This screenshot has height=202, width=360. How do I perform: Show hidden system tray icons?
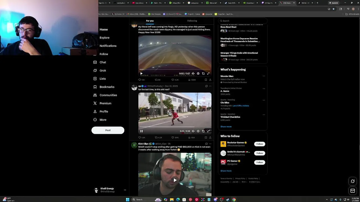click(327, 199)
